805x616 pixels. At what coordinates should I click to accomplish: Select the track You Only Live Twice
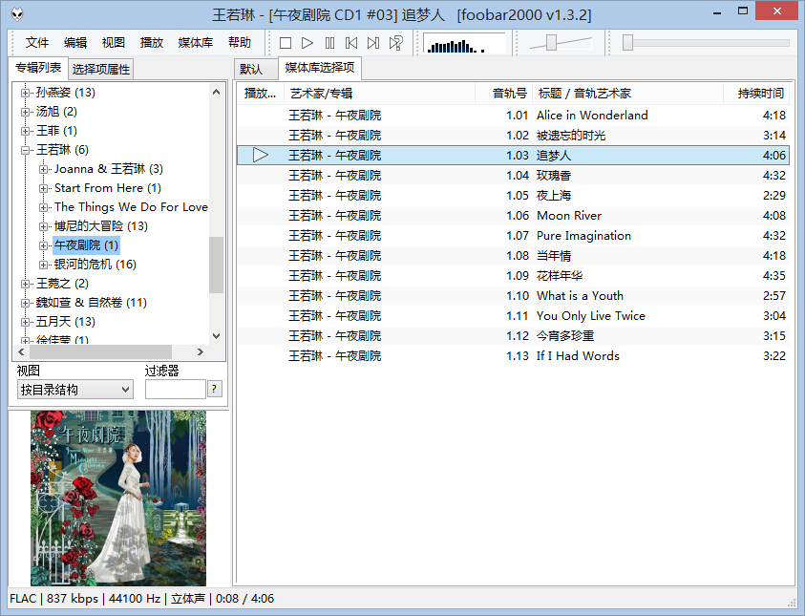pyautogui.click(x=514, y=316)
